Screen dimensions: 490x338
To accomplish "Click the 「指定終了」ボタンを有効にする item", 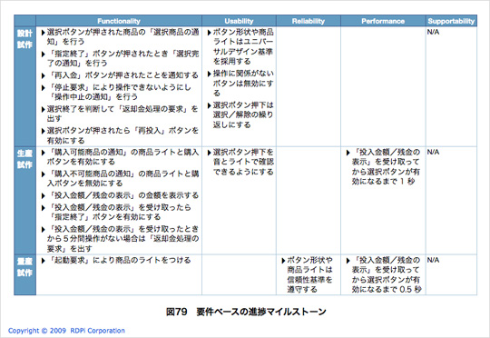I will pos(116,213).
